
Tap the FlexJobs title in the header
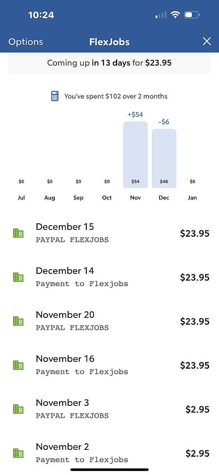pos(109,42)
